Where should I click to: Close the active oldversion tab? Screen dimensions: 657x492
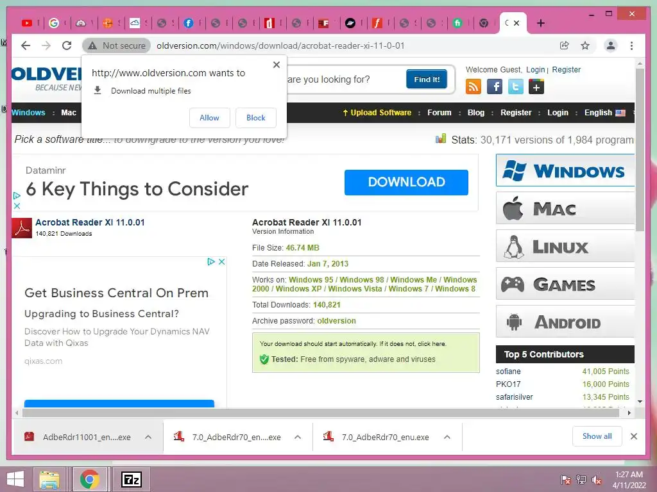pyautogui.click(x=516, y=24)
